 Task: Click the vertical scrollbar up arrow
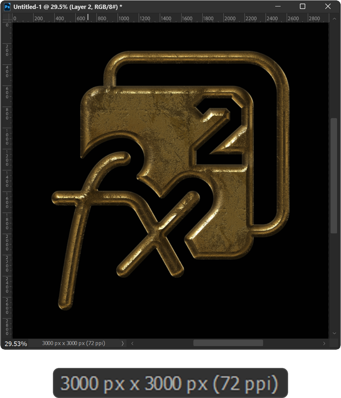(x=334, y=18)
